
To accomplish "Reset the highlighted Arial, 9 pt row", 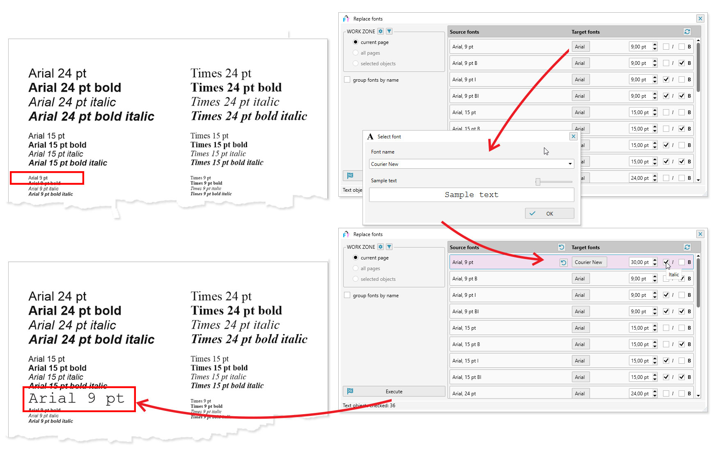I will (564, 262).
